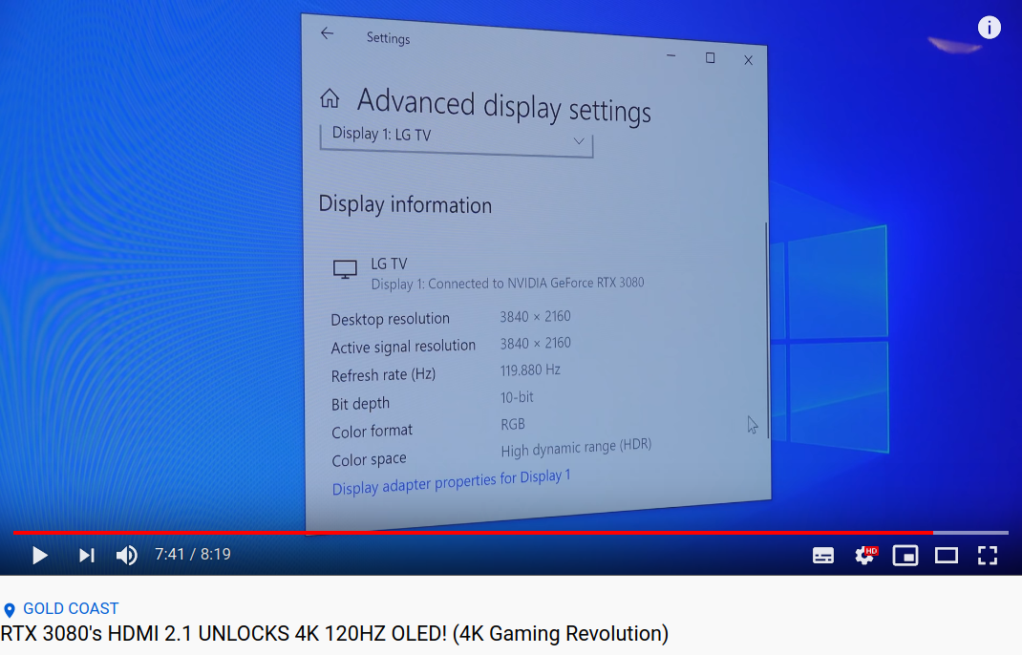Click the 119.880 Hz refresh rate value
The height and width of the screenshot is (655, 1022).
pyautogui.click(x=530, y=370)
